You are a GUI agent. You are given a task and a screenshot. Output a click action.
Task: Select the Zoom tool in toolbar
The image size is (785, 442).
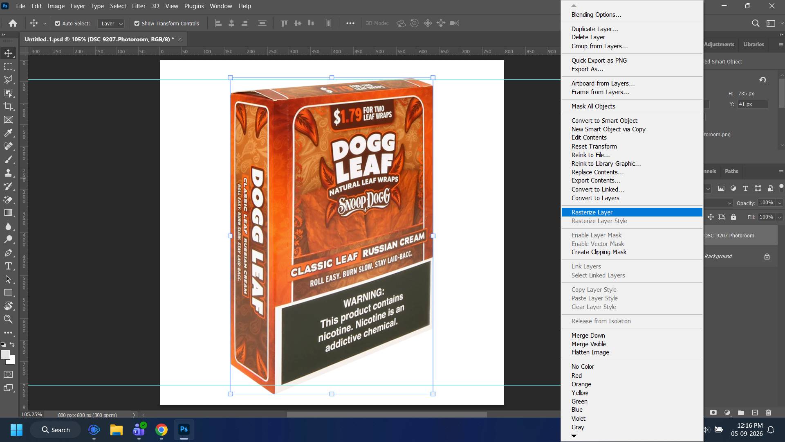[x=8, y=319]
